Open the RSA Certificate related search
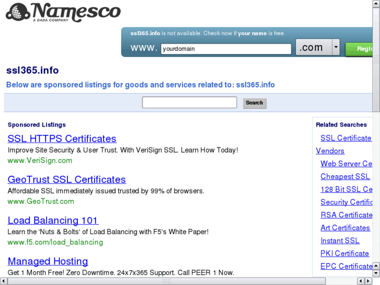The height and width of the screenshot is (285, 380). tap(346, 215)
